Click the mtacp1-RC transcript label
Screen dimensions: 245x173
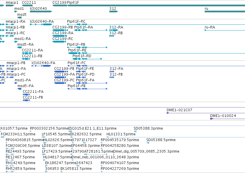15,33
